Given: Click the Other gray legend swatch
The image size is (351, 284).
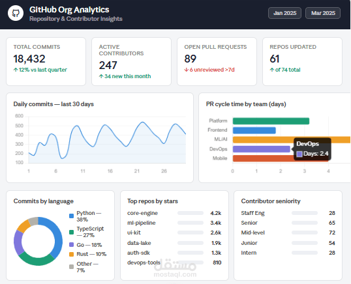Looking at the screenshot, I should (x=71, y=267).
